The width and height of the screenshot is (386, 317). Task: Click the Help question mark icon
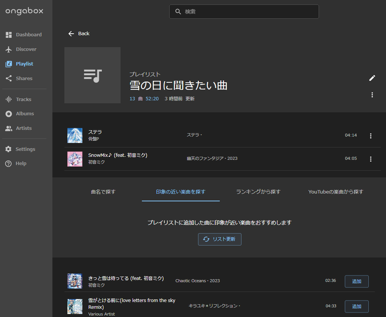pyautogui.click(x=8, y=163)
